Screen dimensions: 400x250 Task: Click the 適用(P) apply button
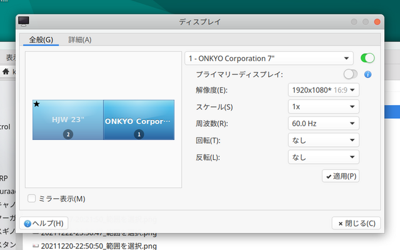(341, 176)
